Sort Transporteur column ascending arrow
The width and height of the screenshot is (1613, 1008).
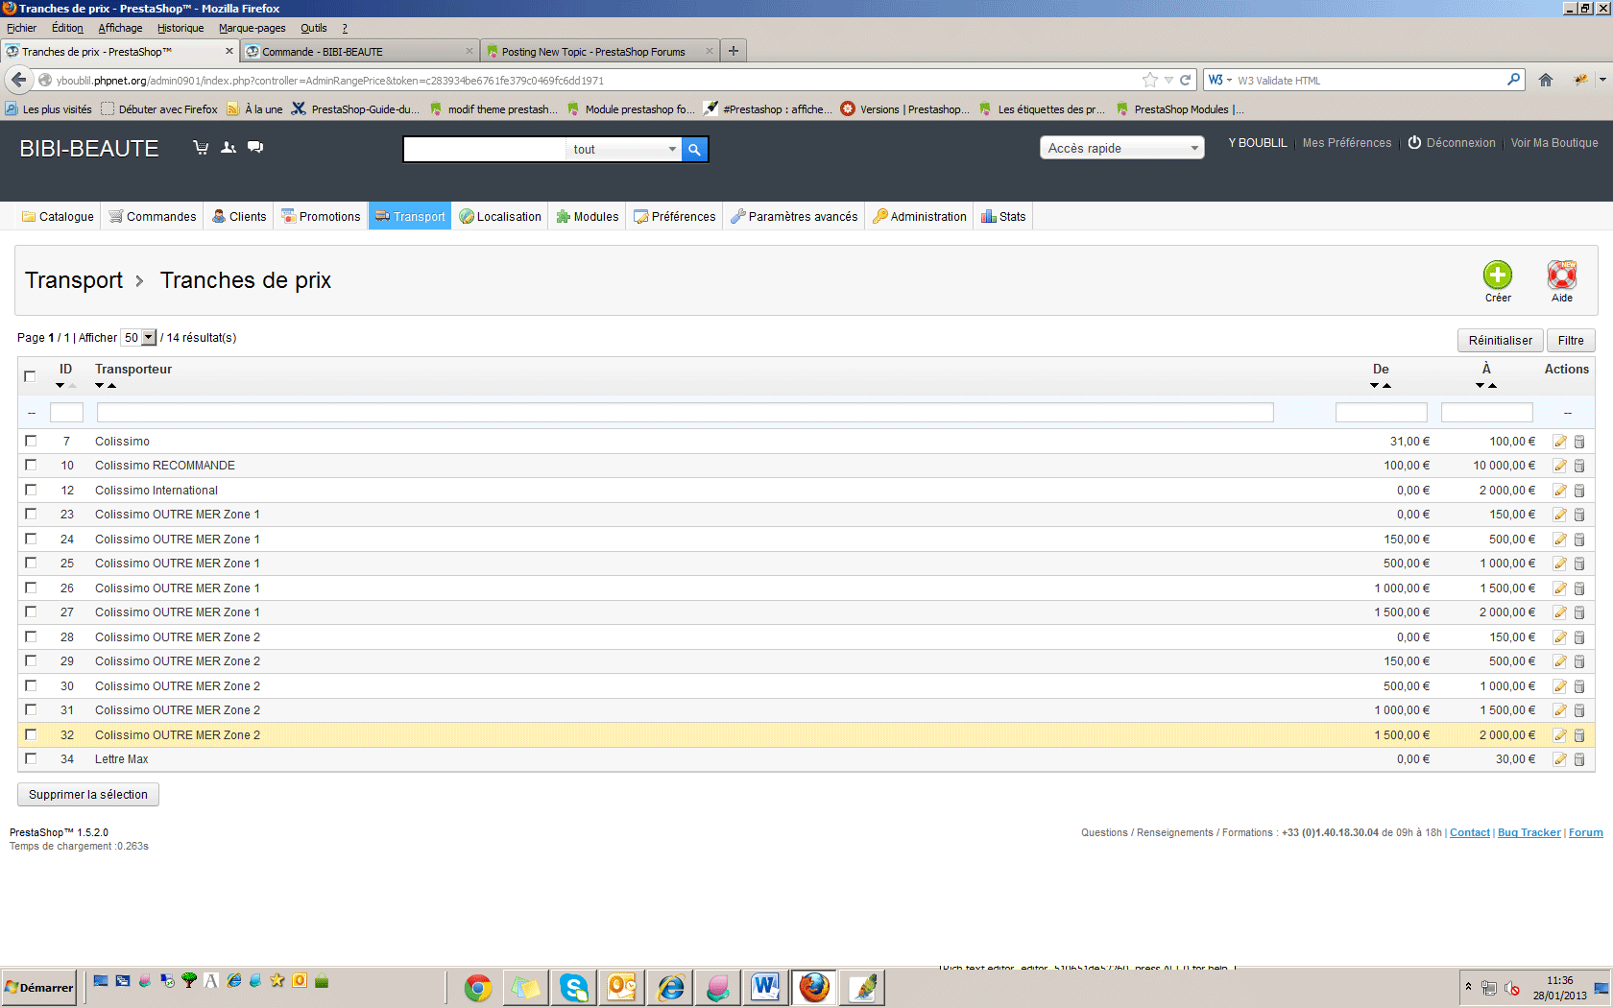pyautogui.click(x=111, y=386)
